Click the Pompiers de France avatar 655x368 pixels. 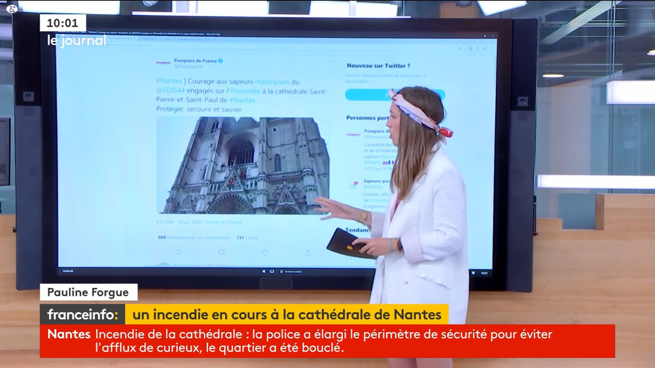(163, 63)
